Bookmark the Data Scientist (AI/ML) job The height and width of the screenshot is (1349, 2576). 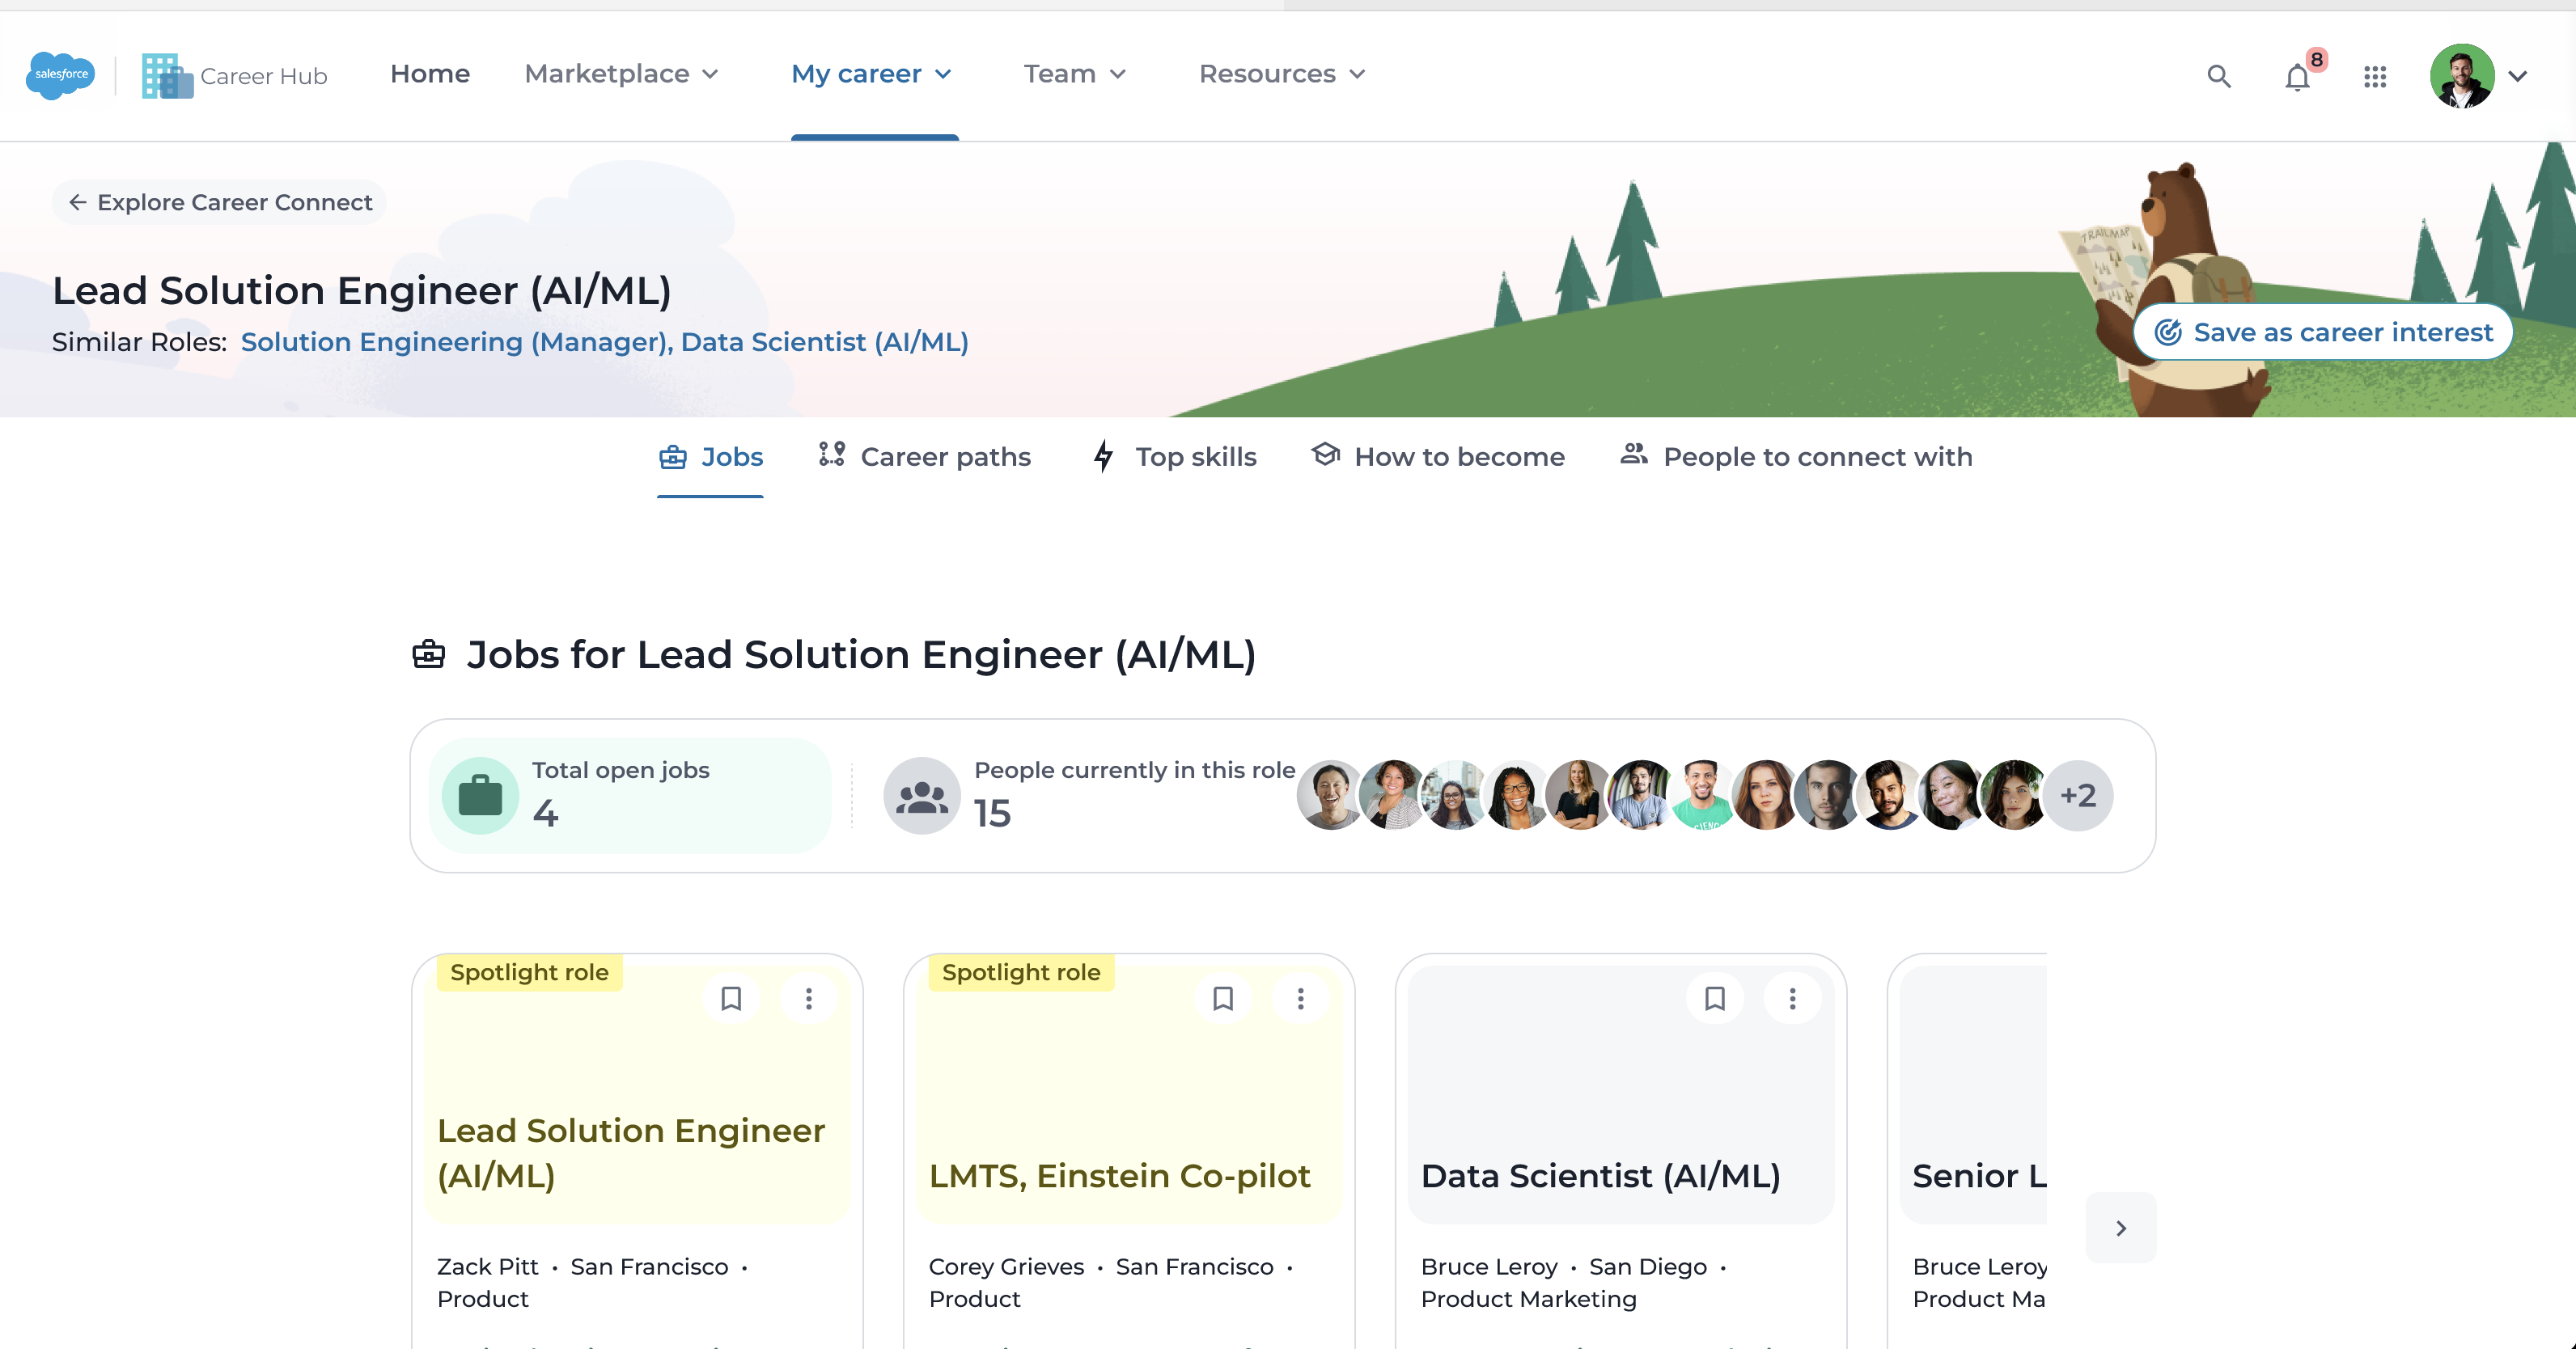click(1714, 998)
